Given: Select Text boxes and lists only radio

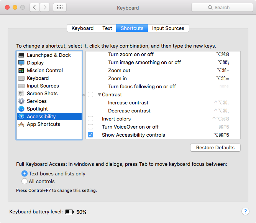Looking at the screenshot, I should pos(25,173).
